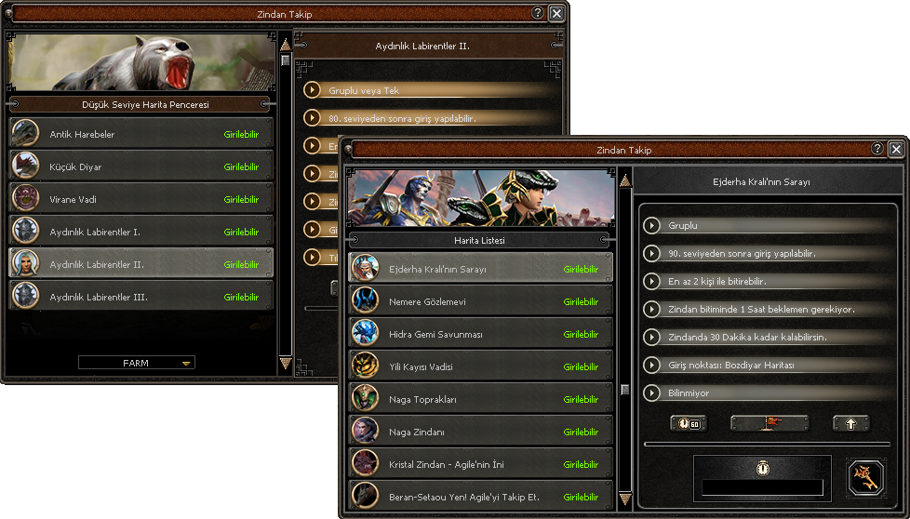Select Ejderha Kralı'nın Sarayı in list

coord(480,269)
